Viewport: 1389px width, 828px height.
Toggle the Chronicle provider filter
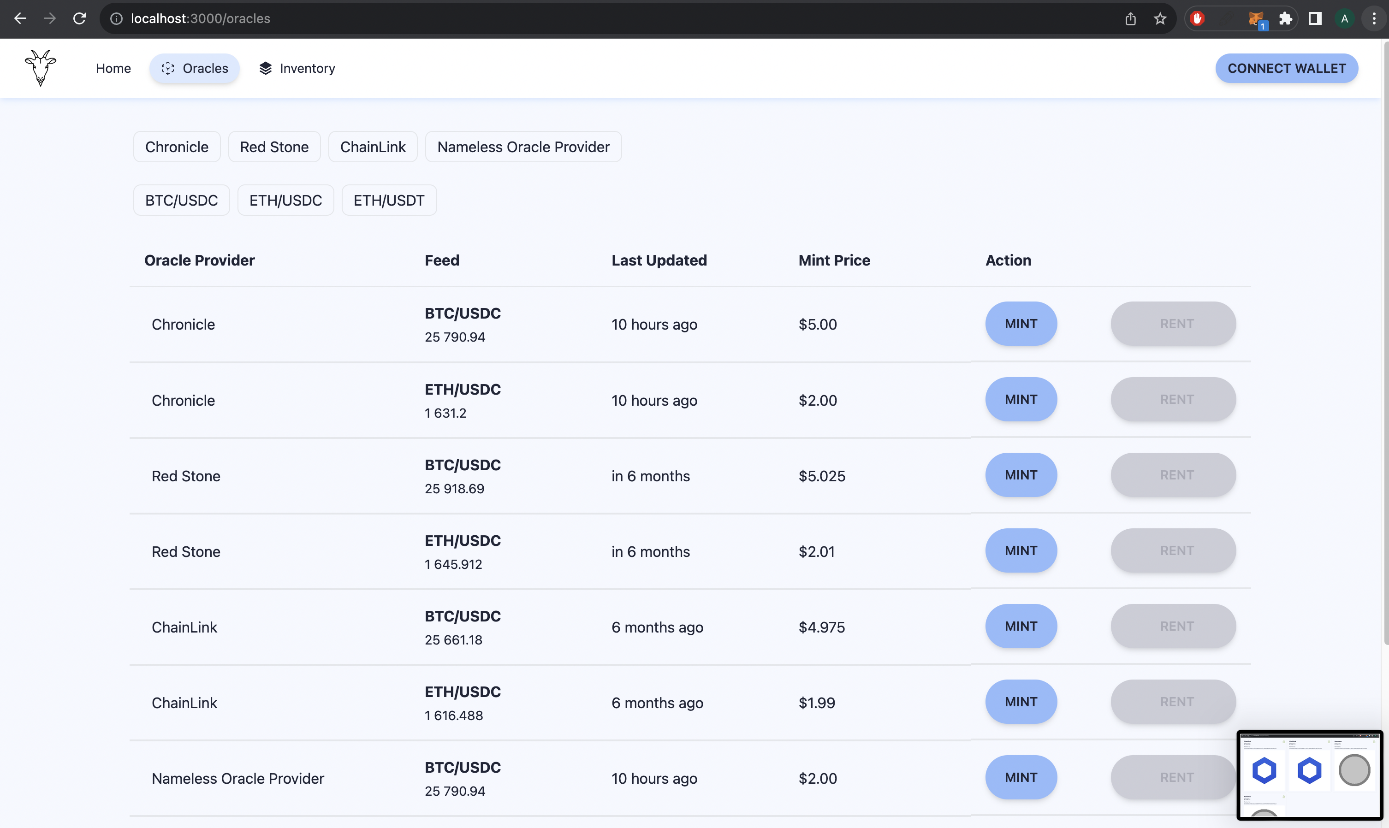177,147
